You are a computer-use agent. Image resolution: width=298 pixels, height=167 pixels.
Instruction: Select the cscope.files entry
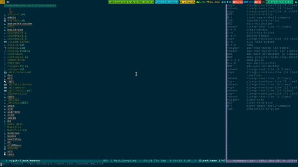(18, 66)
